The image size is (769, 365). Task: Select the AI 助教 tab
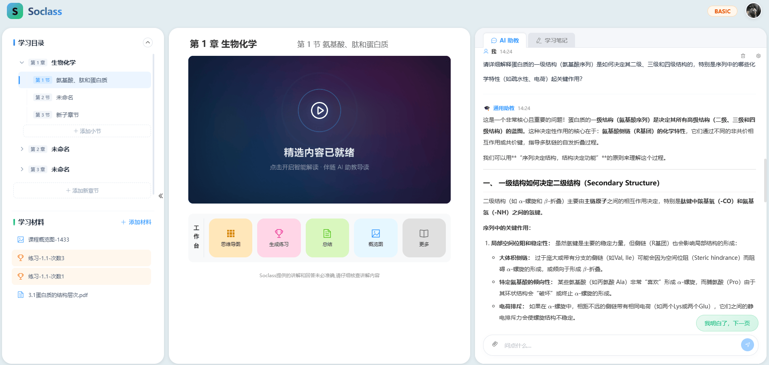click(x=504, y=40)
